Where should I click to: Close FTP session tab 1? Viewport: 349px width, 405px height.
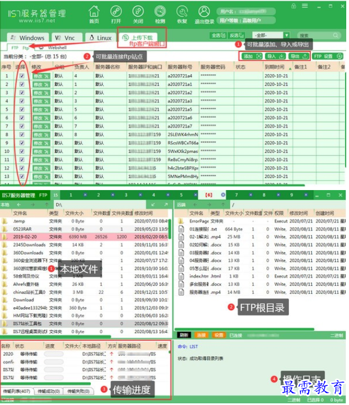(x=85, y=194)
